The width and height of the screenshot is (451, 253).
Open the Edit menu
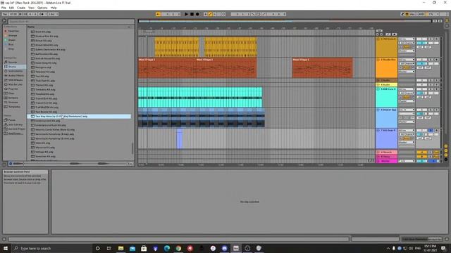coord(11,8)
